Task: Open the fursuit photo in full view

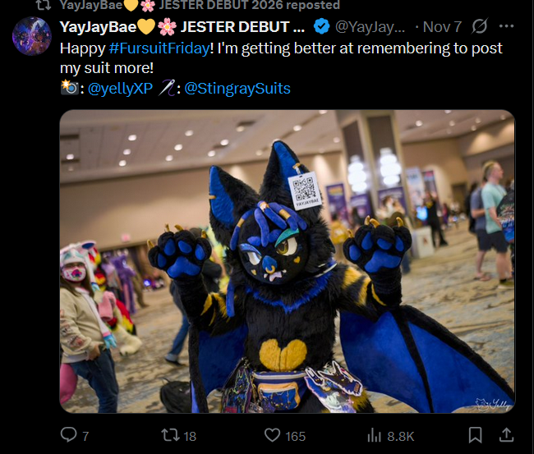Action: click(288, 261)
